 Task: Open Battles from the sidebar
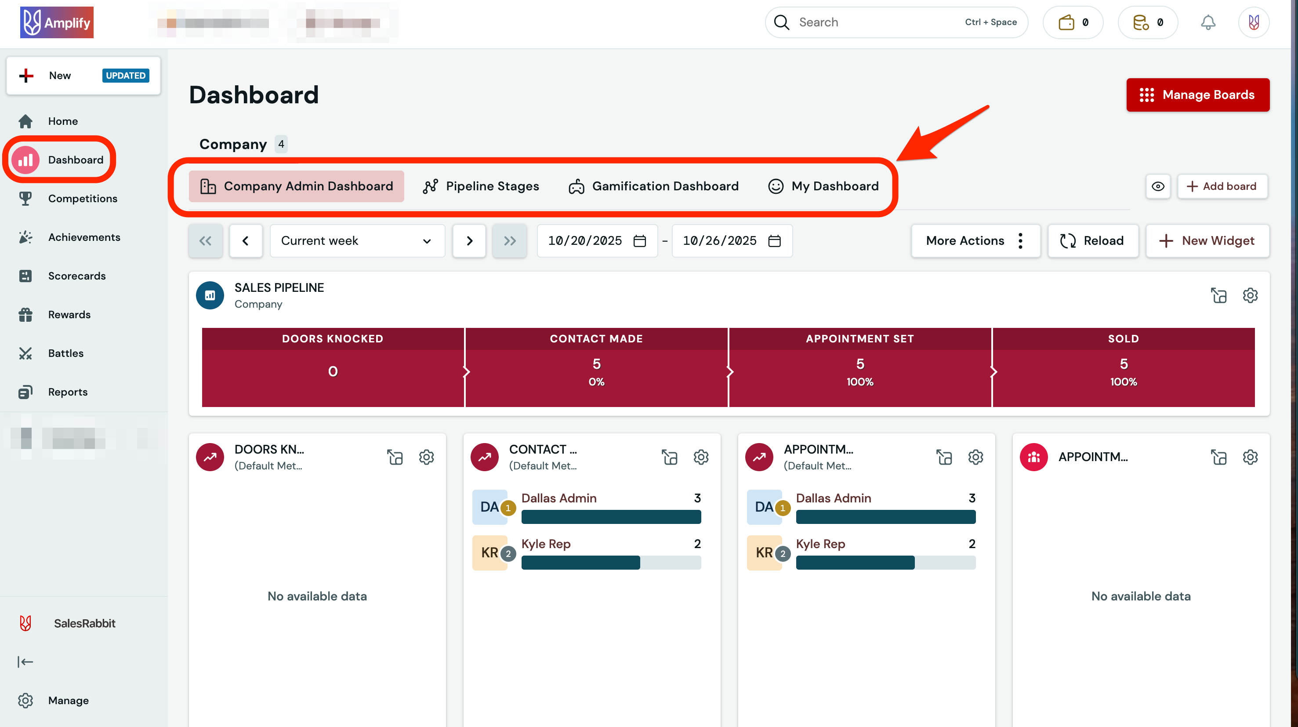(x=65, y=353)
